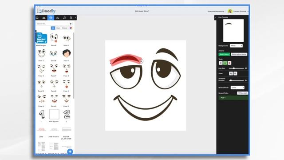The image size is (284, 160).
Task: Adjust the Animation Duration slider
Action: [236, 80]
